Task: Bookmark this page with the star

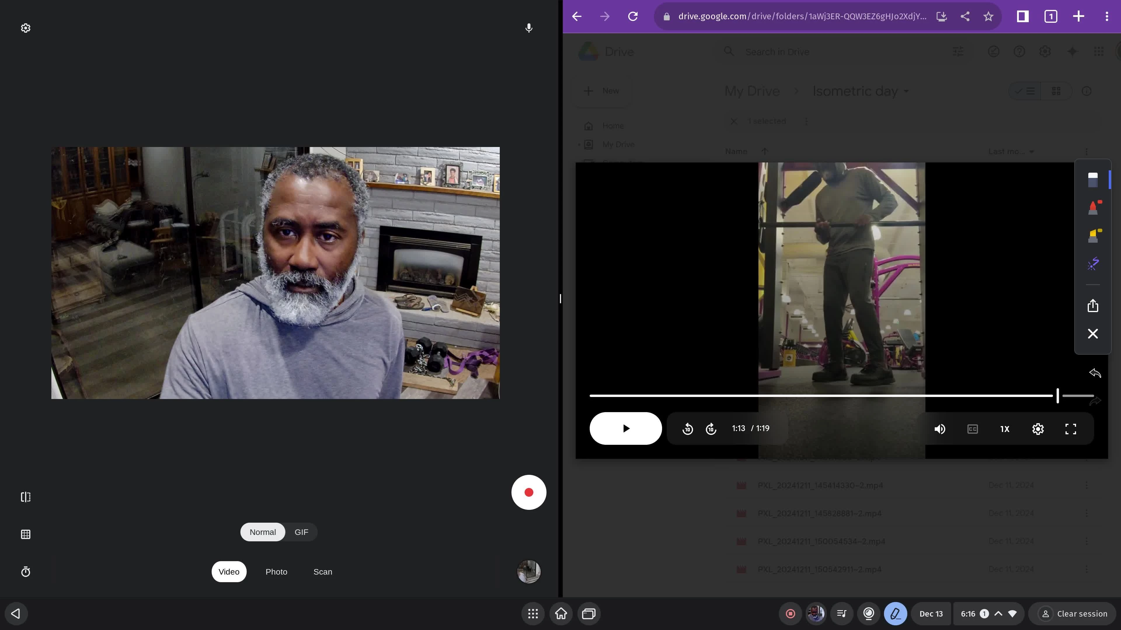Action: (x=988, y=17)
